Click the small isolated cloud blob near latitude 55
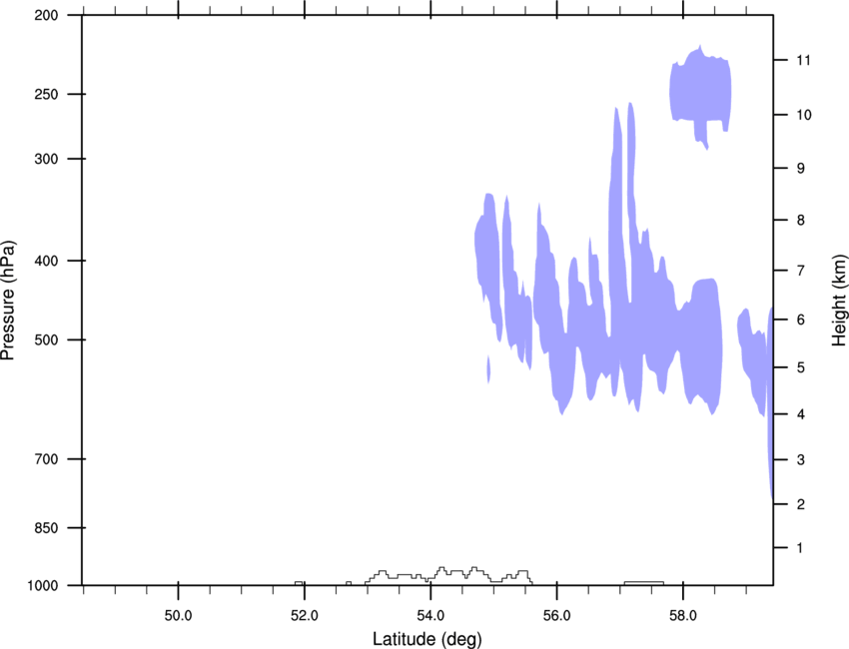The width and height of the screenshot is (849, 649). (x=488, y=369)
